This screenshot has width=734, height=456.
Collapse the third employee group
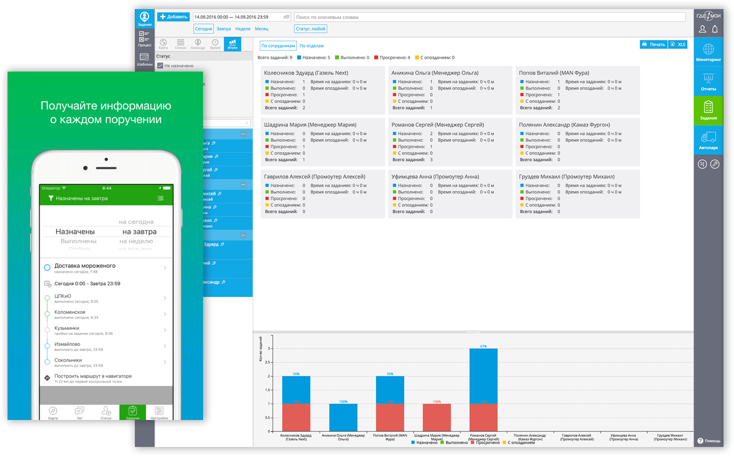243,235
